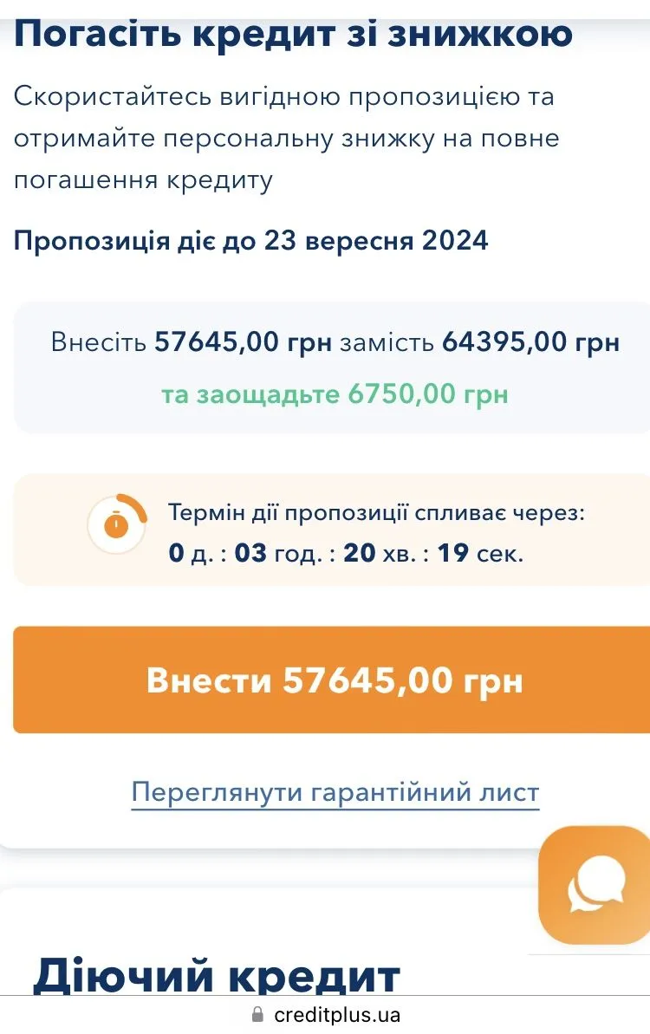Open "Переглянути гарантійний лист" link
The width and height of the screenshot is (650, 1034).
click(335, 792)
